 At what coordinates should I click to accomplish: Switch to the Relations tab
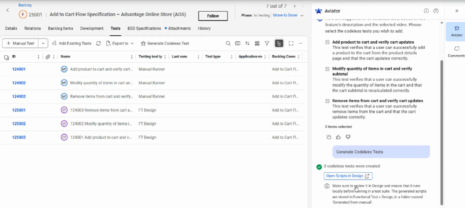(33, 28)
